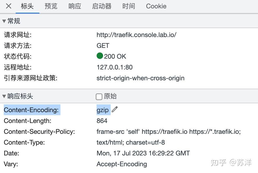Click the 200 OK status code text
Screen dimensions: 258x173
[x=114, y=56]
